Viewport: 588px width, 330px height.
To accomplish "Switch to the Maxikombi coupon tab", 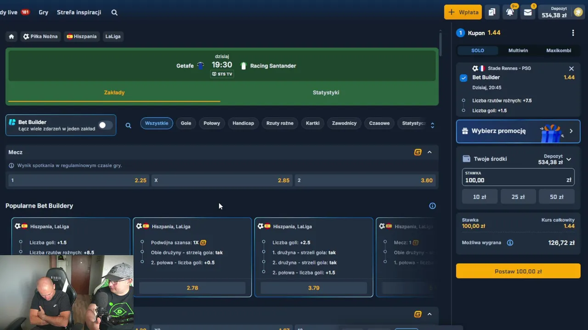I will pyautogui.click(x=559, y=50).
